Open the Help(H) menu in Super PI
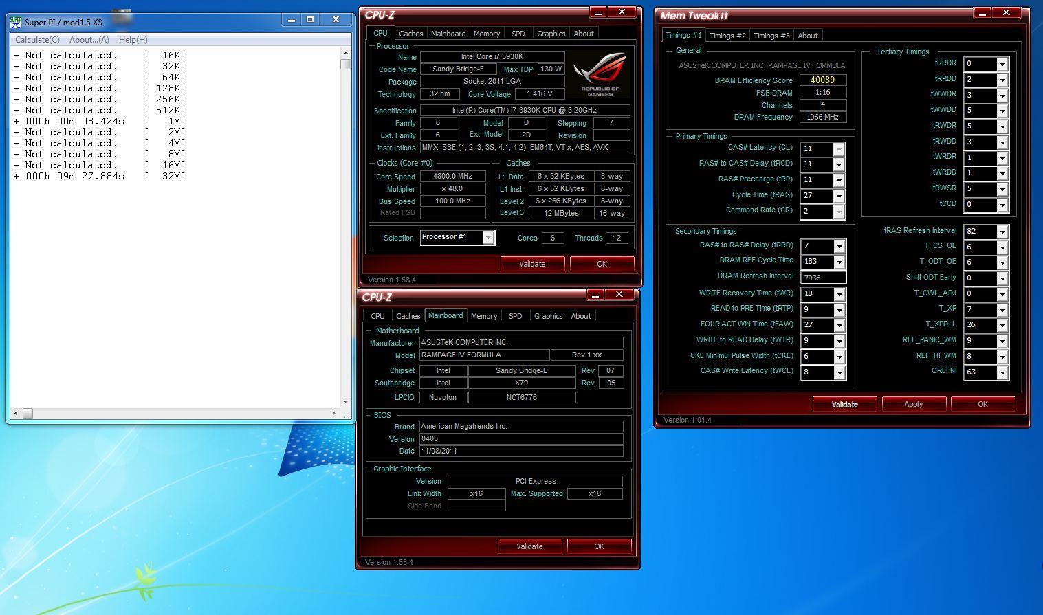 tap(133, 40)
